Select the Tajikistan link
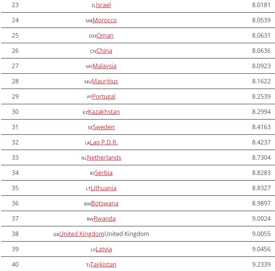The width and height of the screenshot is (275, 271). [x=103, y=264]
